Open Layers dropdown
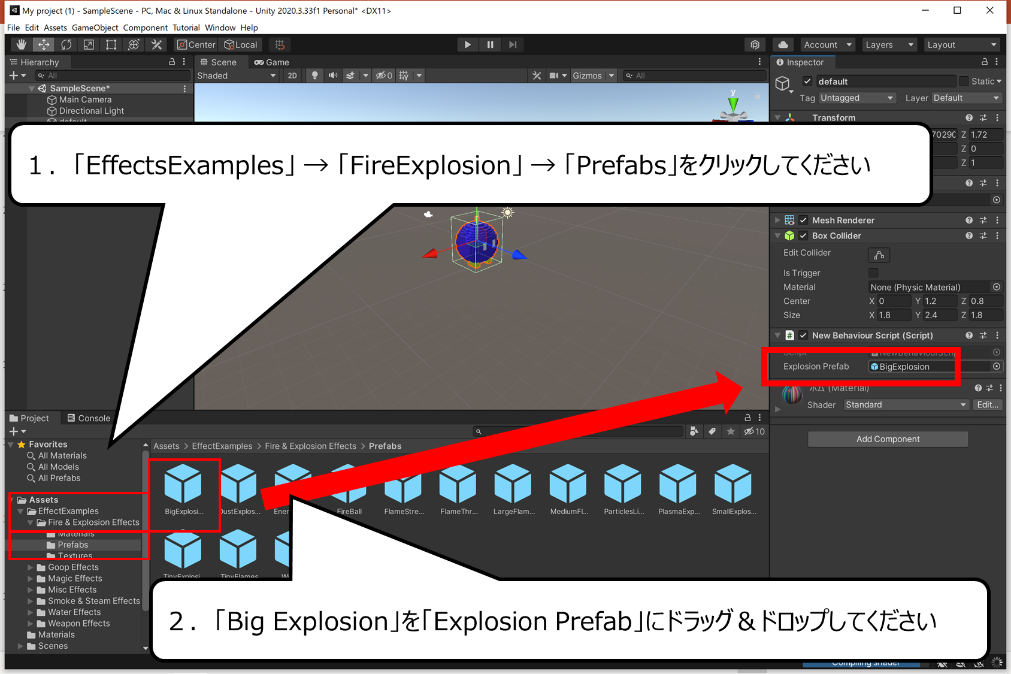The height and width of the screenshot is (674, 1011). coord(889,44)
